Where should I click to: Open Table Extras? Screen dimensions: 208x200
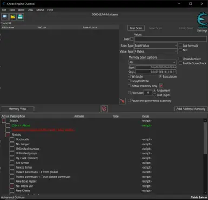point(199,197)
